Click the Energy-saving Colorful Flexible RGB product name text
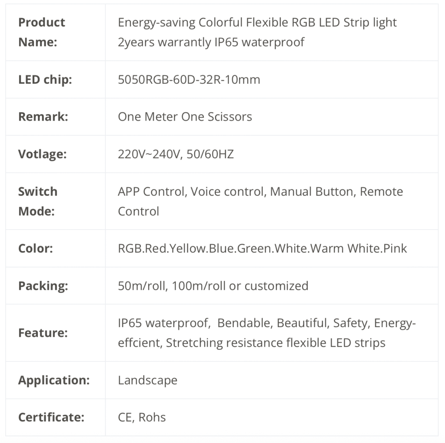 [257, 32]
